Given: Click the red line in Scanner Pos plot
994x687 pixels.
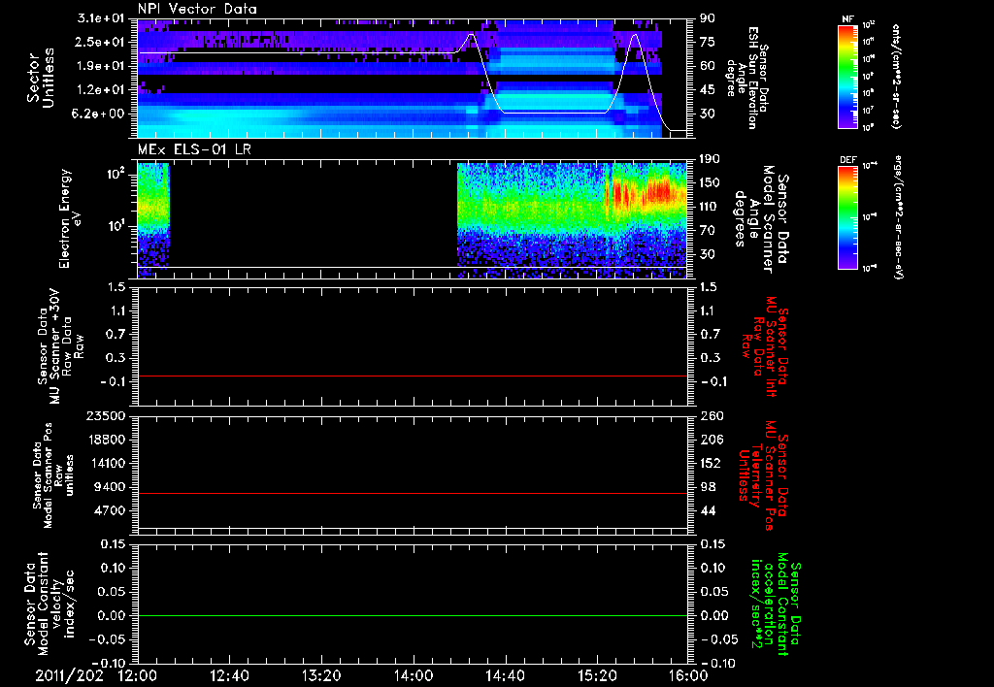Looking at the screenshot, I should tap(412, 493).
